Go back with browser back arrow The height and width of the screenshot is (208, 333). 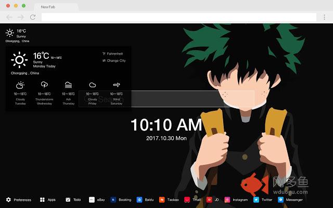[9, 17]
